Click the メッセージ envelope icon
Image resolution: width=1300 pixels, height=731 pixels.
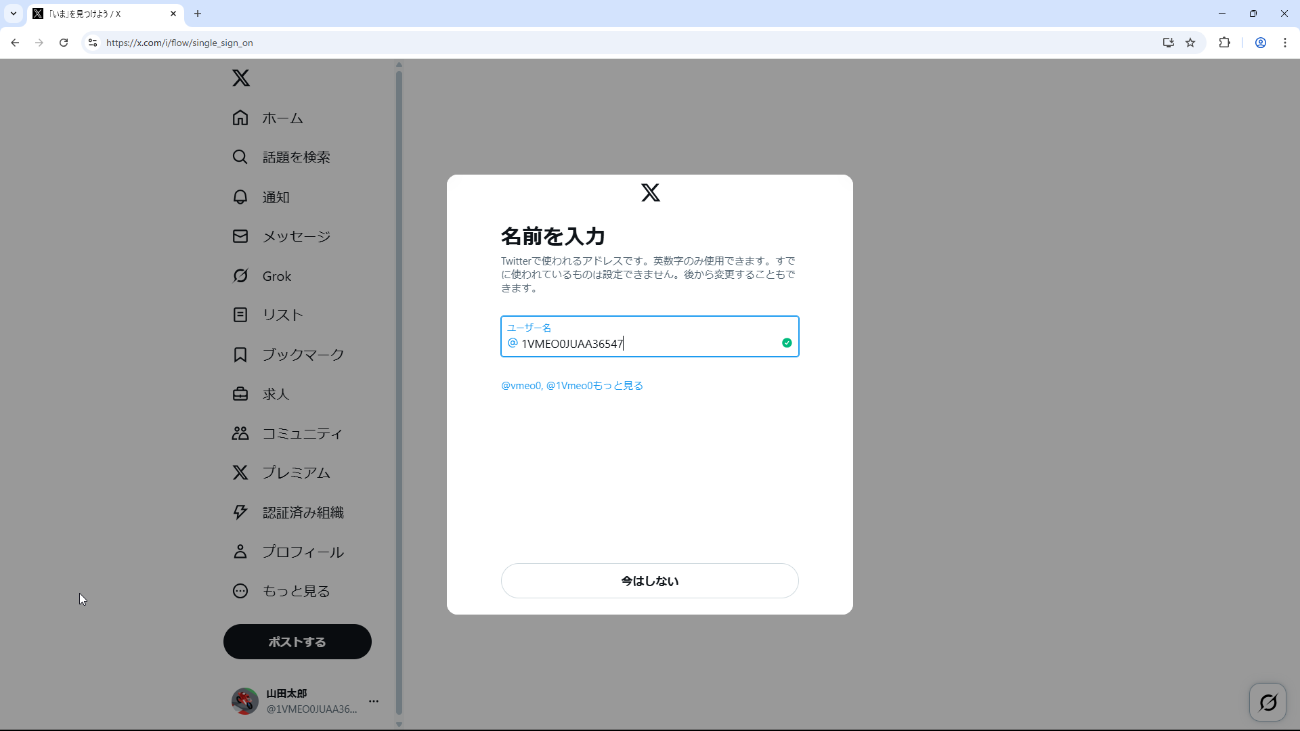(240, 236)
